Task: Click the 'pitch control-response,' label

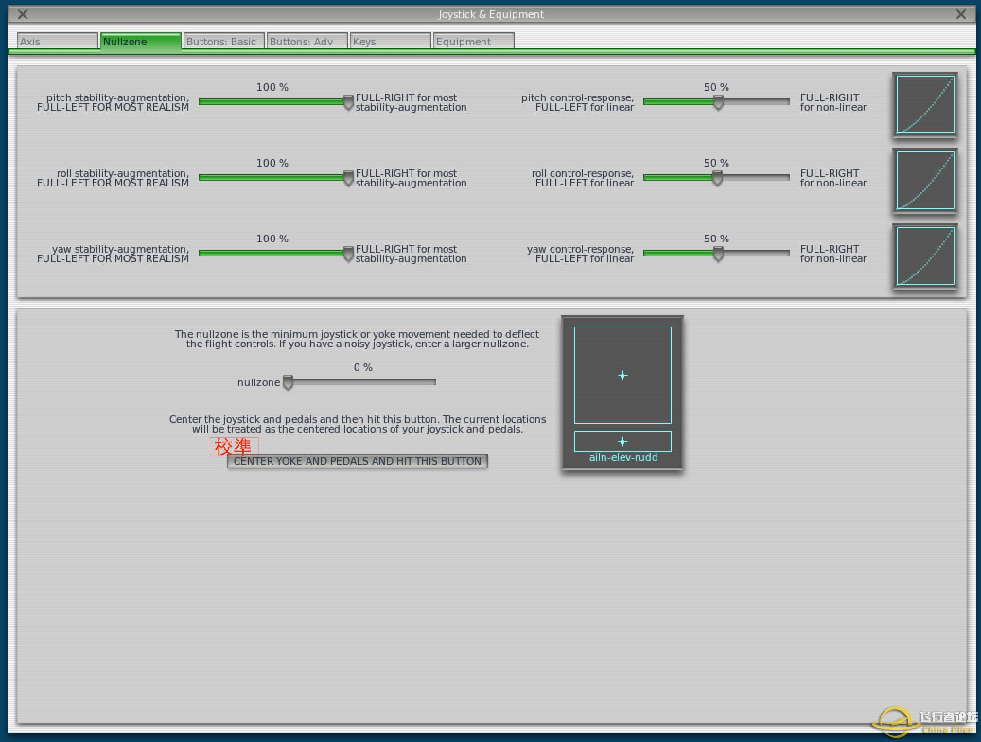Action: click(578, 97)
